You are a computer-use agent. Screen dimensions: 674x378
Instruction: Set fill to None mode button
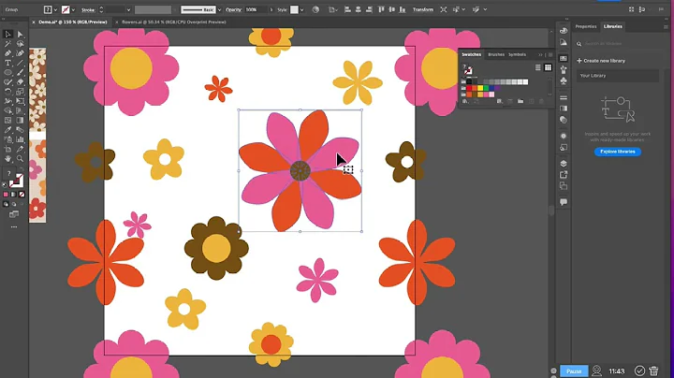point(22,195)
